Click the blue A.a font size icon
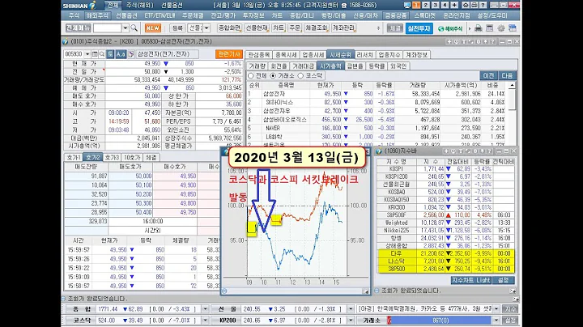Screen dimensions: 583x327 121,54
